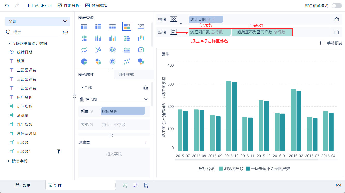Select the rose chart type

point(98,61)
